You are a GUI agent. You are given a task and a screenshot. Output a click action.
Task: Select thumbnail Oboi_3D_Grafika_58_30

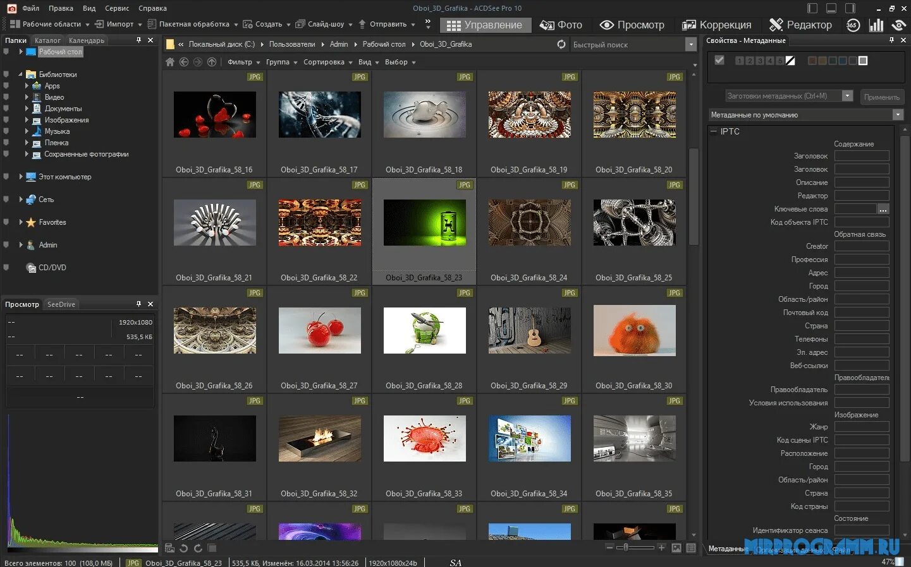[634, 340]
